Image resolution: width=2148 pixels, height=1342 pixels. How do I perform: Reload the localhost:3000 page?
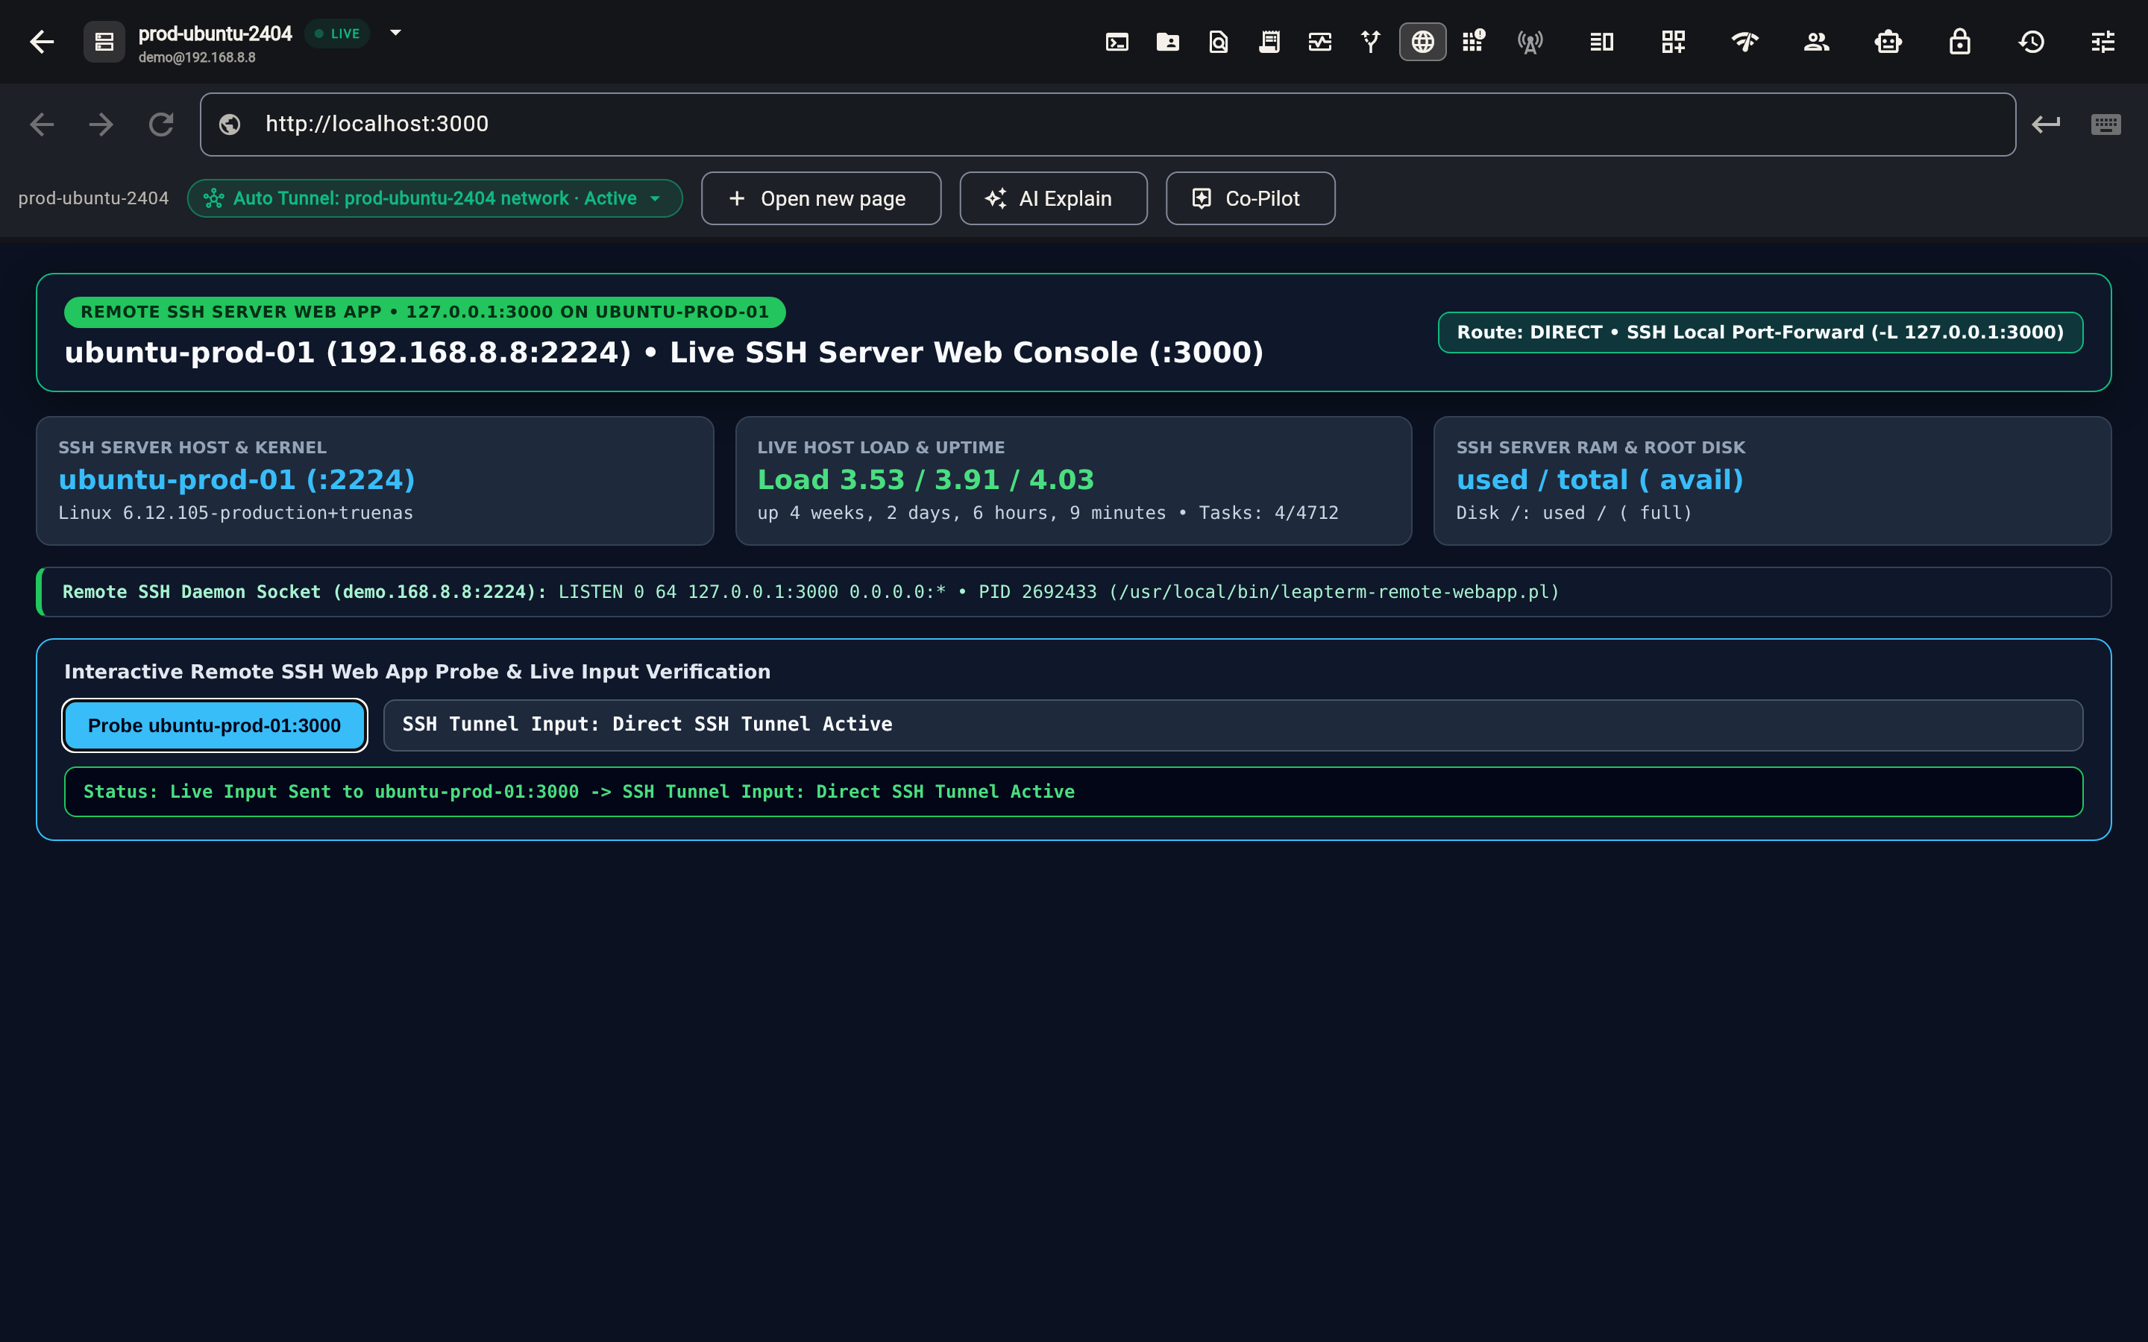tap(160, 125)
